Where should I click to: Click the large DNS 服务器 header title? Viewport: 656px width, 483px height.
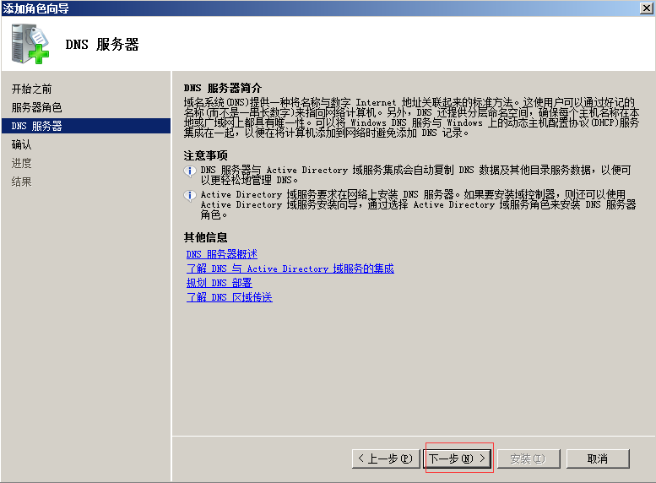(x=102, y=45)
